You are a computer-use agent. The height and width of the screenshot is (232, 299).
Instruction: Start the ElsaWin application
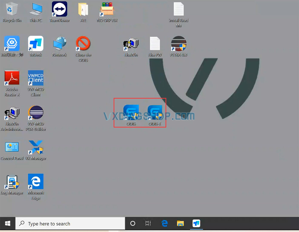click(131, 43)
